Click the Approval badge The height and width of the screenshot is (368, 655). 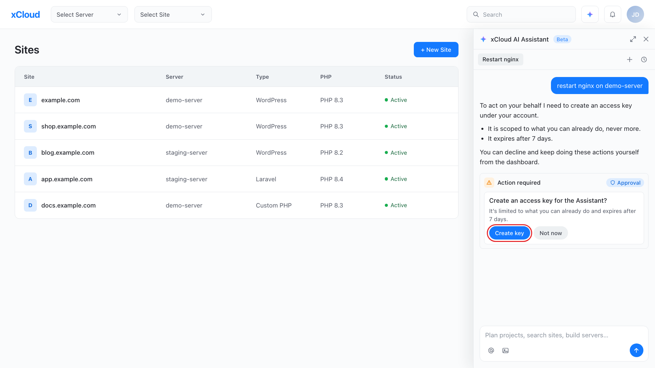point(625,183)
